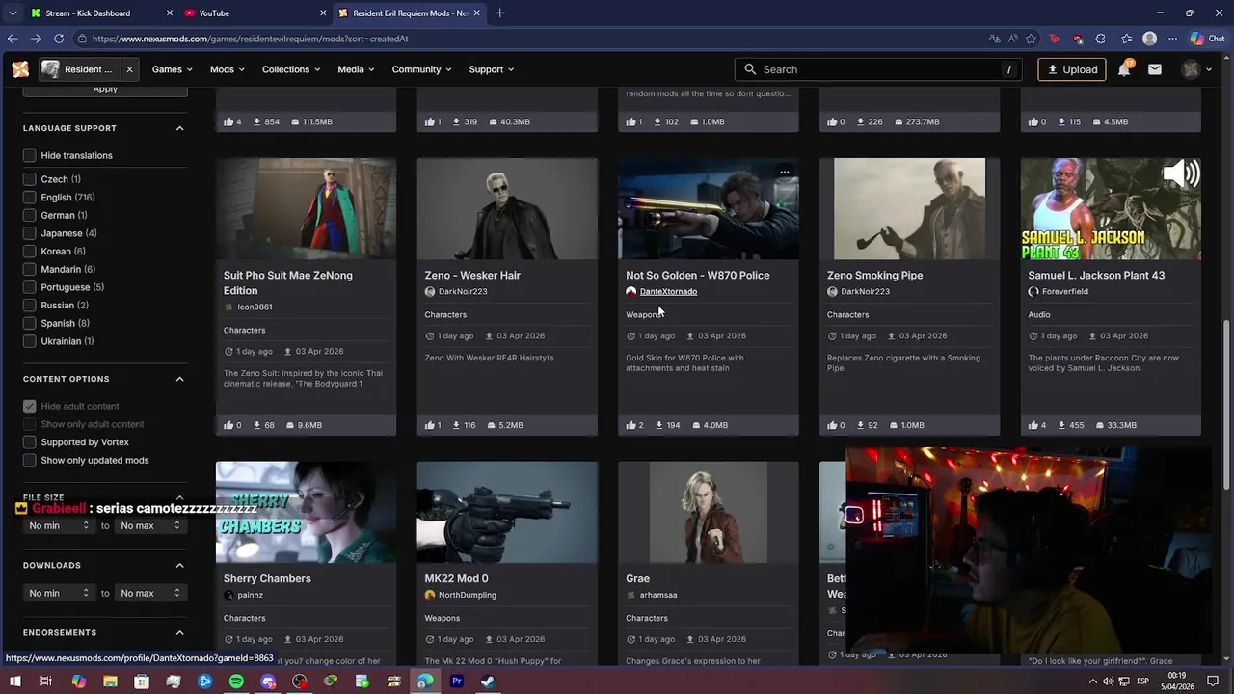Open browser extensions puzzle icon

click(1100, 39)
